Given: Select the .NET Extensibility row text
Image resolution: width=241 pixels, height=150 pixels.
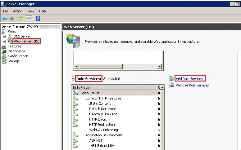Looking at the screenshot, I should [102, 146].
